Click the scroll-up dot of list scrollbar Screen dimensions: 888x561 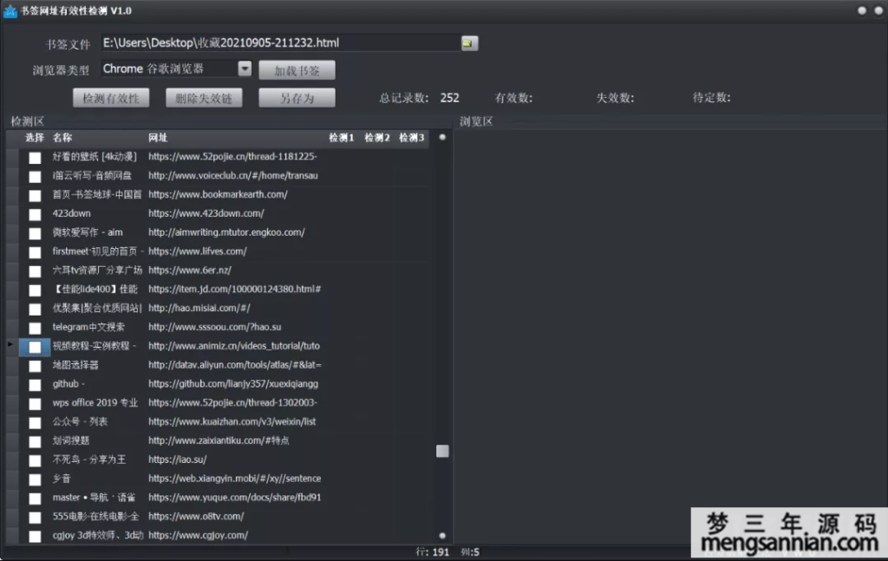(x=442, y=137)
